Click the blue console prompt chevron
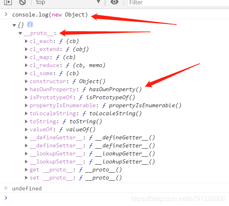229x206 pixels. 6,198
